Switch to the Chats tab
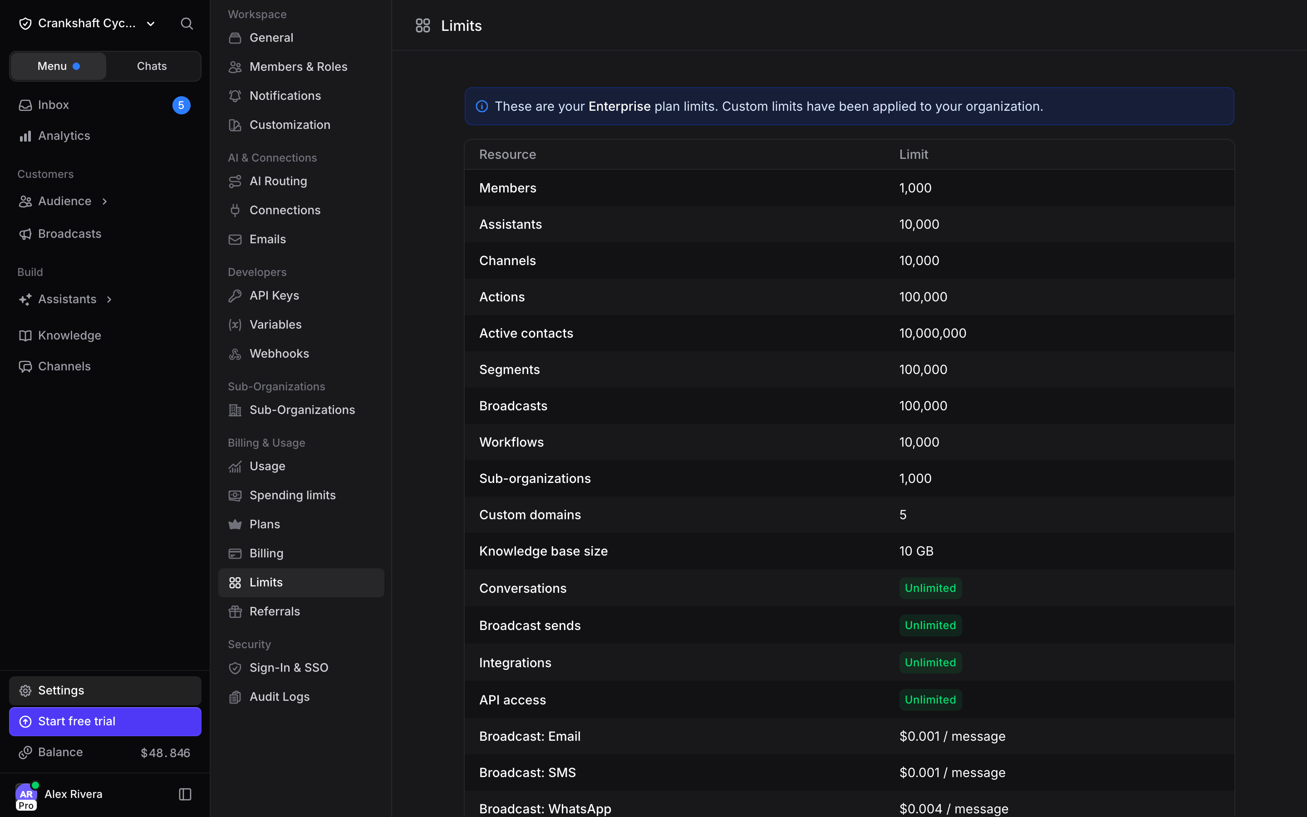 (x=152, y=66)
